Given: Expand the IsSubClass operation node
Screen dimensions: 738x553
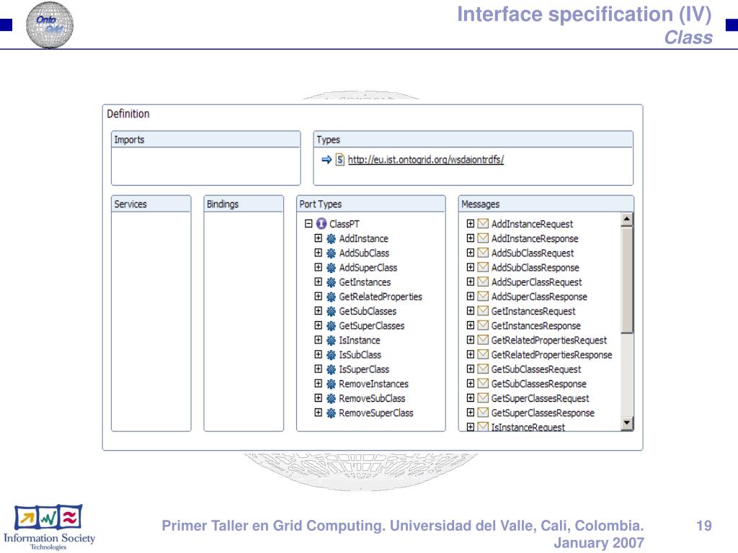Looking at the screenshot, I should pos(318,354).
